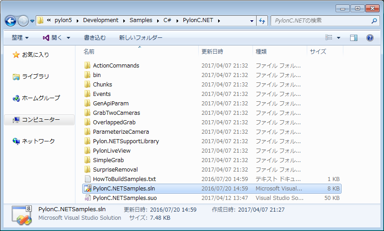Image resolution: width=384 pixels, height=231 pixels.
Task: Open help via the blue question icon
Action: click(370, 38)
